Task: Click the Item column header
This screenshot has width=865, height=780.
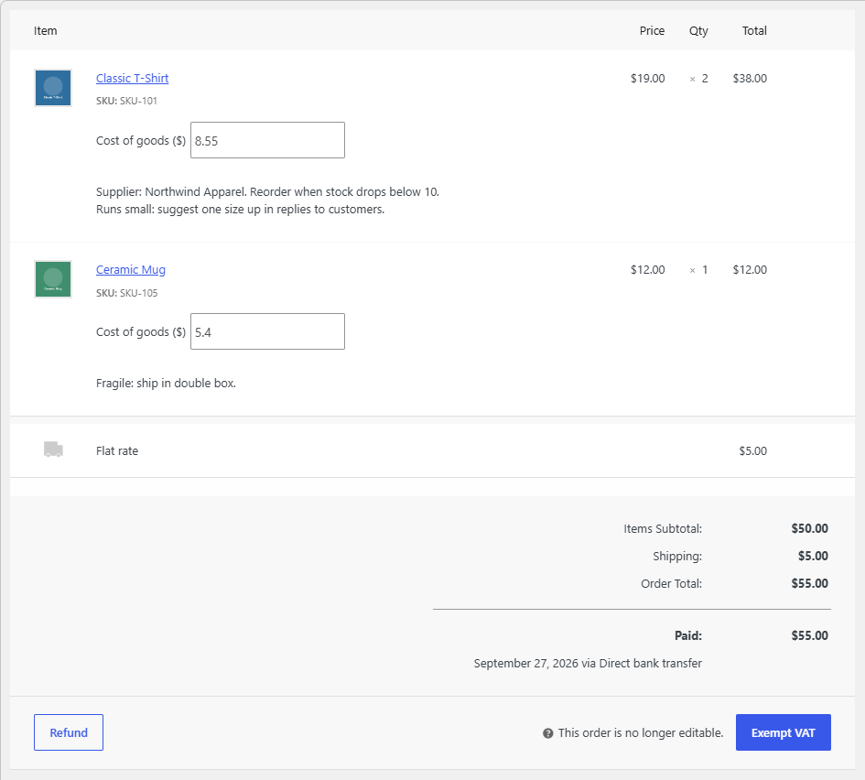Action: [x=45, y=31]
